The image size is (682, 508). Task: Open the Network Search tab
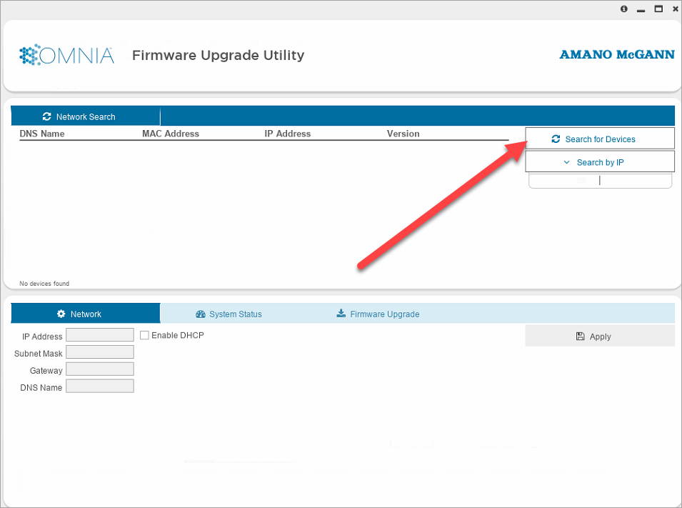tap(86, 116)
